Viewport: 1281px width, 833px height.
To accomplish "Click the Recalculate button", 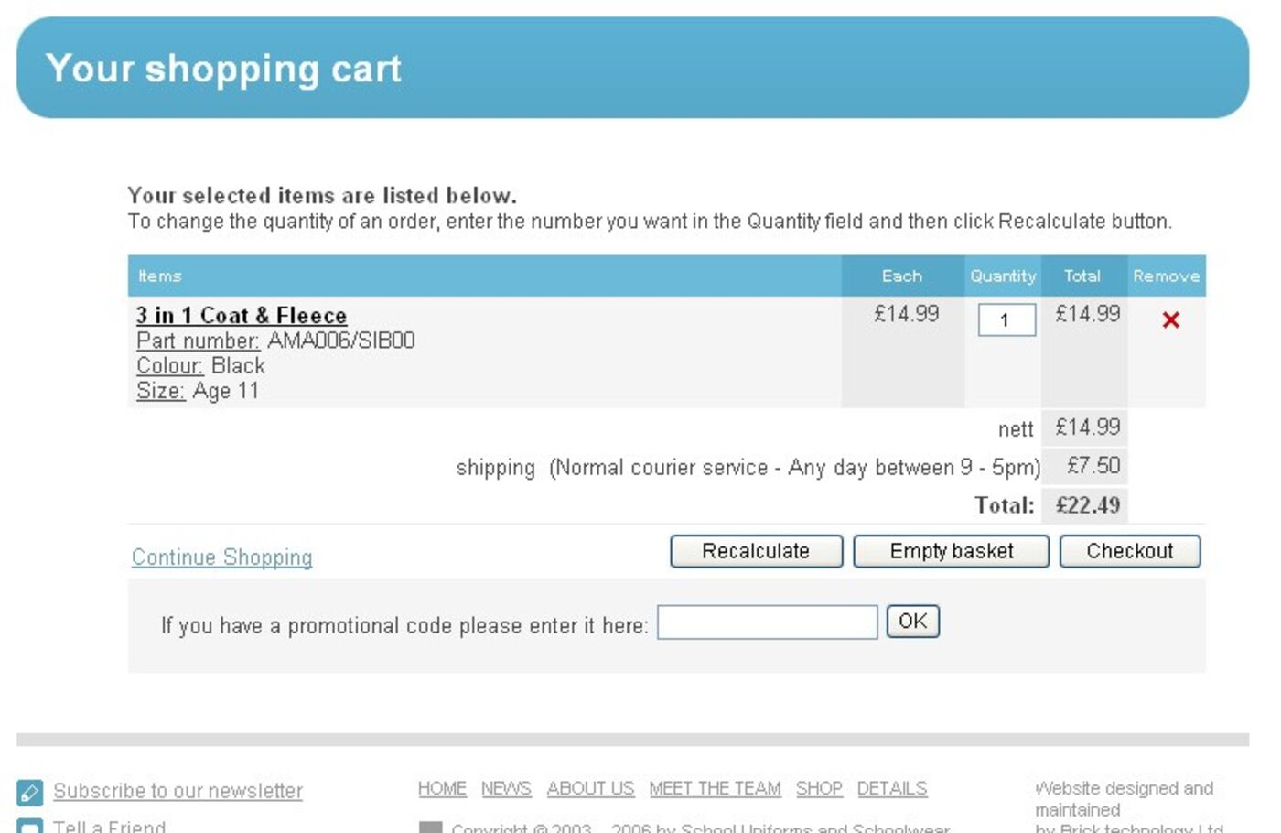I will coord(756,551).
